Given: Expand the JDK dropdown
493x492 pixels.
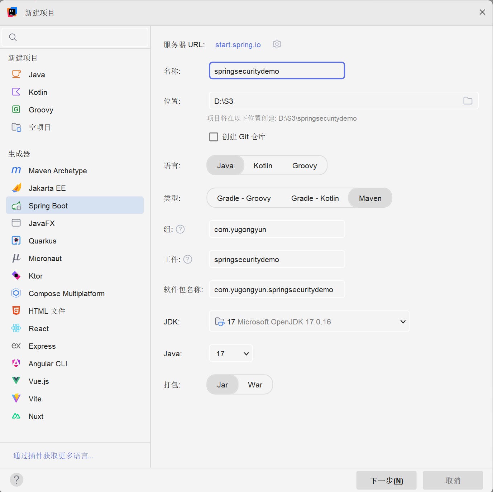Looking at the screenshot, I should (x=403, y=322).
